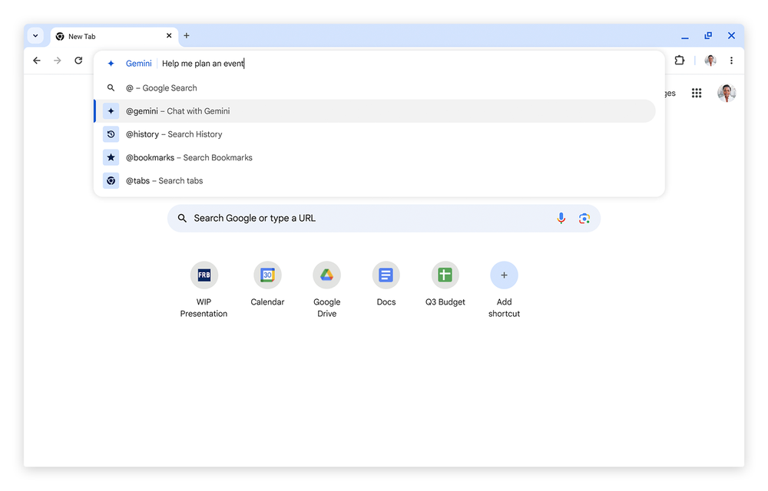Click the Chrome favicon on the New Tab tab

point(60,37)
